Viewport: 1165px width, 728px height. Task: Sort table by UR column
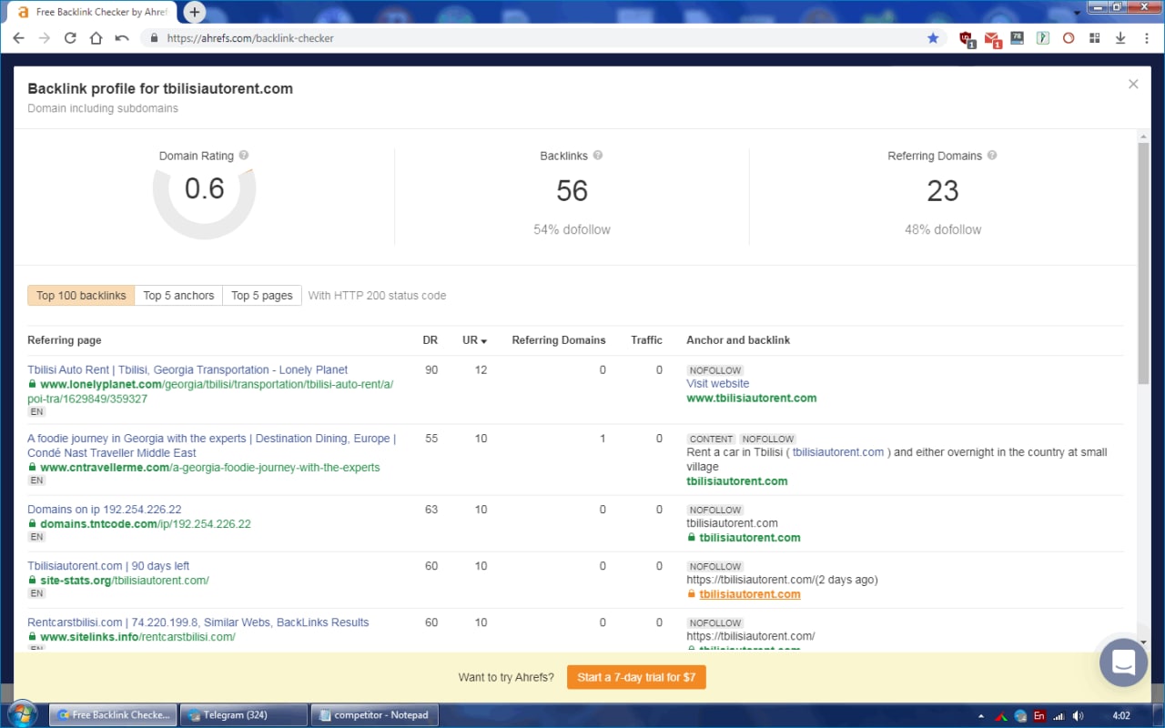[474, 340]
